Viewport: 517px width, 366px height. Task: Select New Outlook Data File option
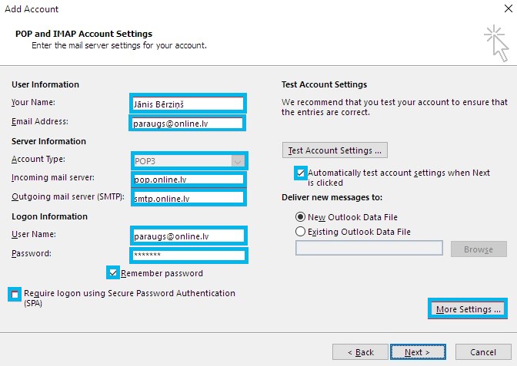click(300, 217)
